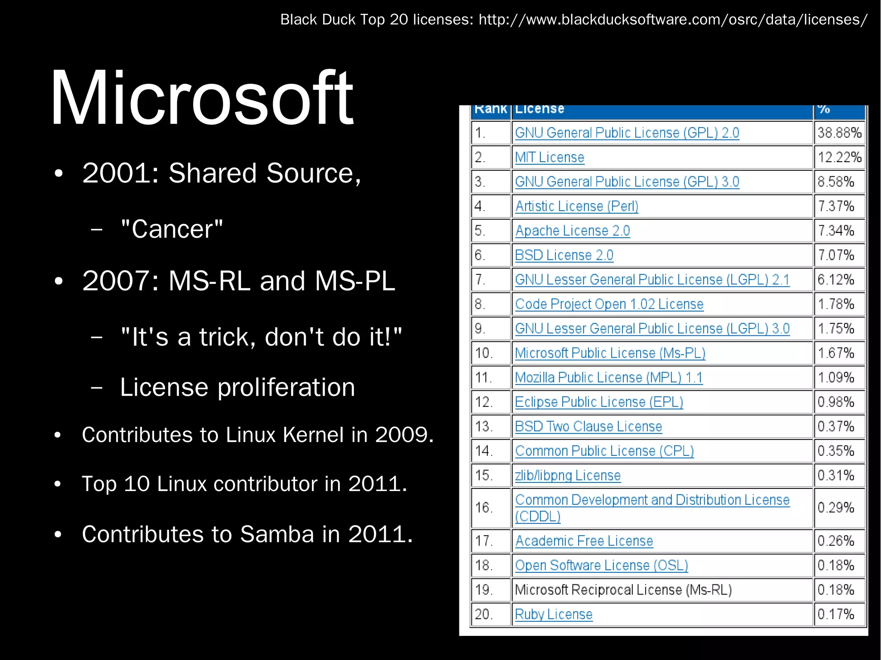Open the BSD License 2.0 link
The image size is (881, 660).
[564, 255]
